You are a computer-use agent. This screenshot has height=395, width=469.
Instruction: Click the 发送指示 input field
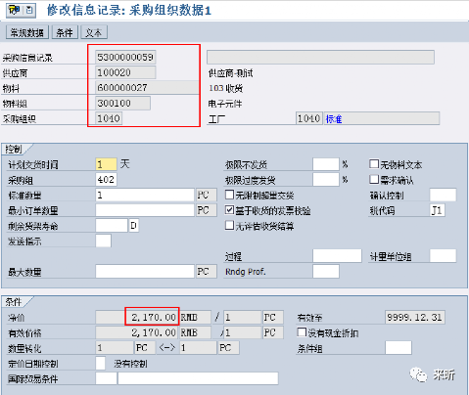(103, 241)
